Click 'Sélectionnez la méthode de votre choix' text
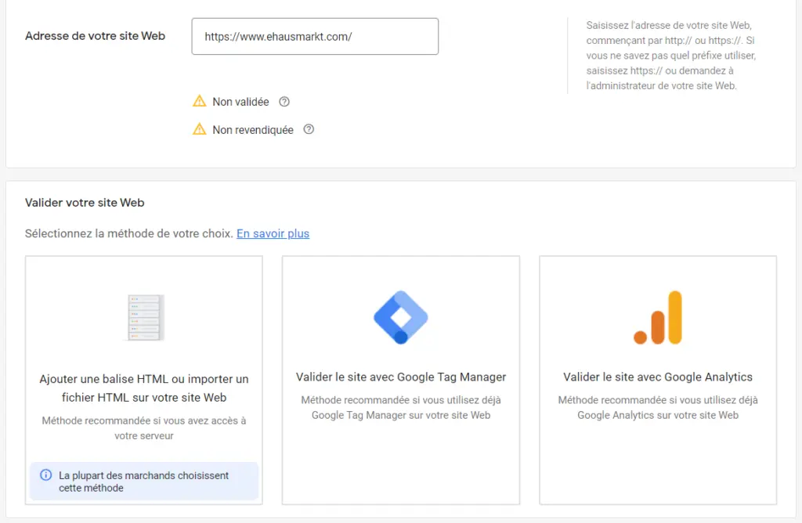The image size is (802, 523). 129,233
